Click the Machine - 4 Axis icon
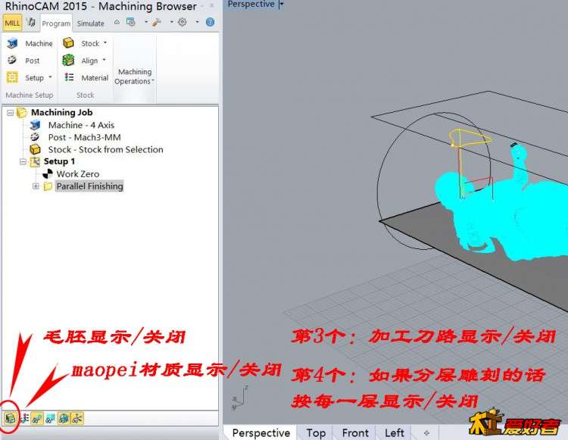The height and width of the screenshot is (440, 568). pos(35,125)
